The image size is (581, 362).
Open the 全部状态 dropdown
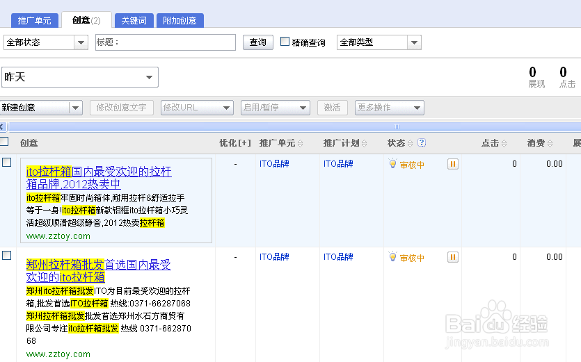[x=46, y=42]
